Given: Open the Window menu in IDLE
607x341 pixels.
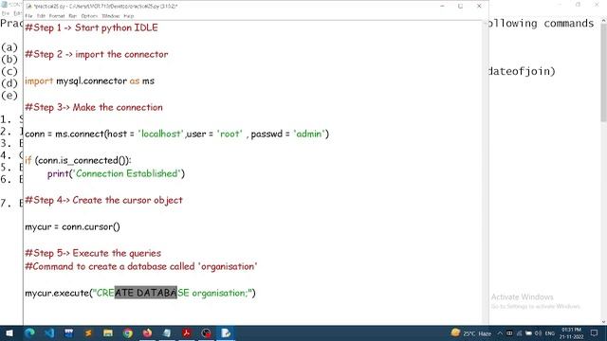Looking at the screenshot, I should point(111,16).
